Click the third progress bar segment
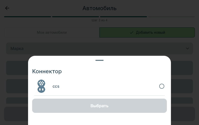The image size is (199, 125). coord(123,17)
